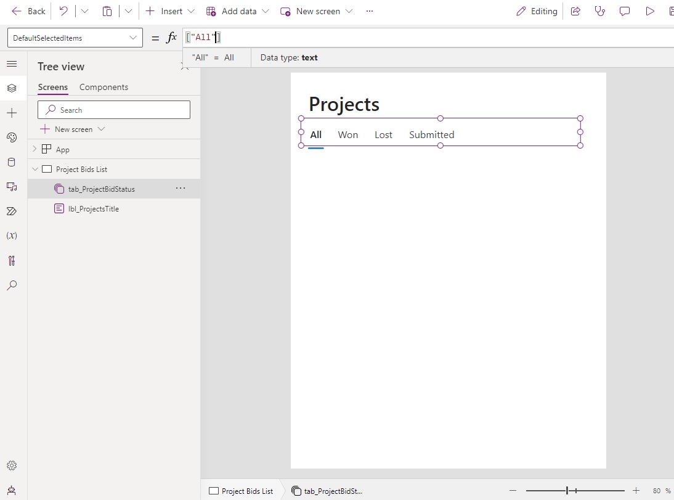The width and height of the screenshot is (674, 500).
Task: Expand the App node in Tree view
Action: pyautogui.click(x=35, y=149)
